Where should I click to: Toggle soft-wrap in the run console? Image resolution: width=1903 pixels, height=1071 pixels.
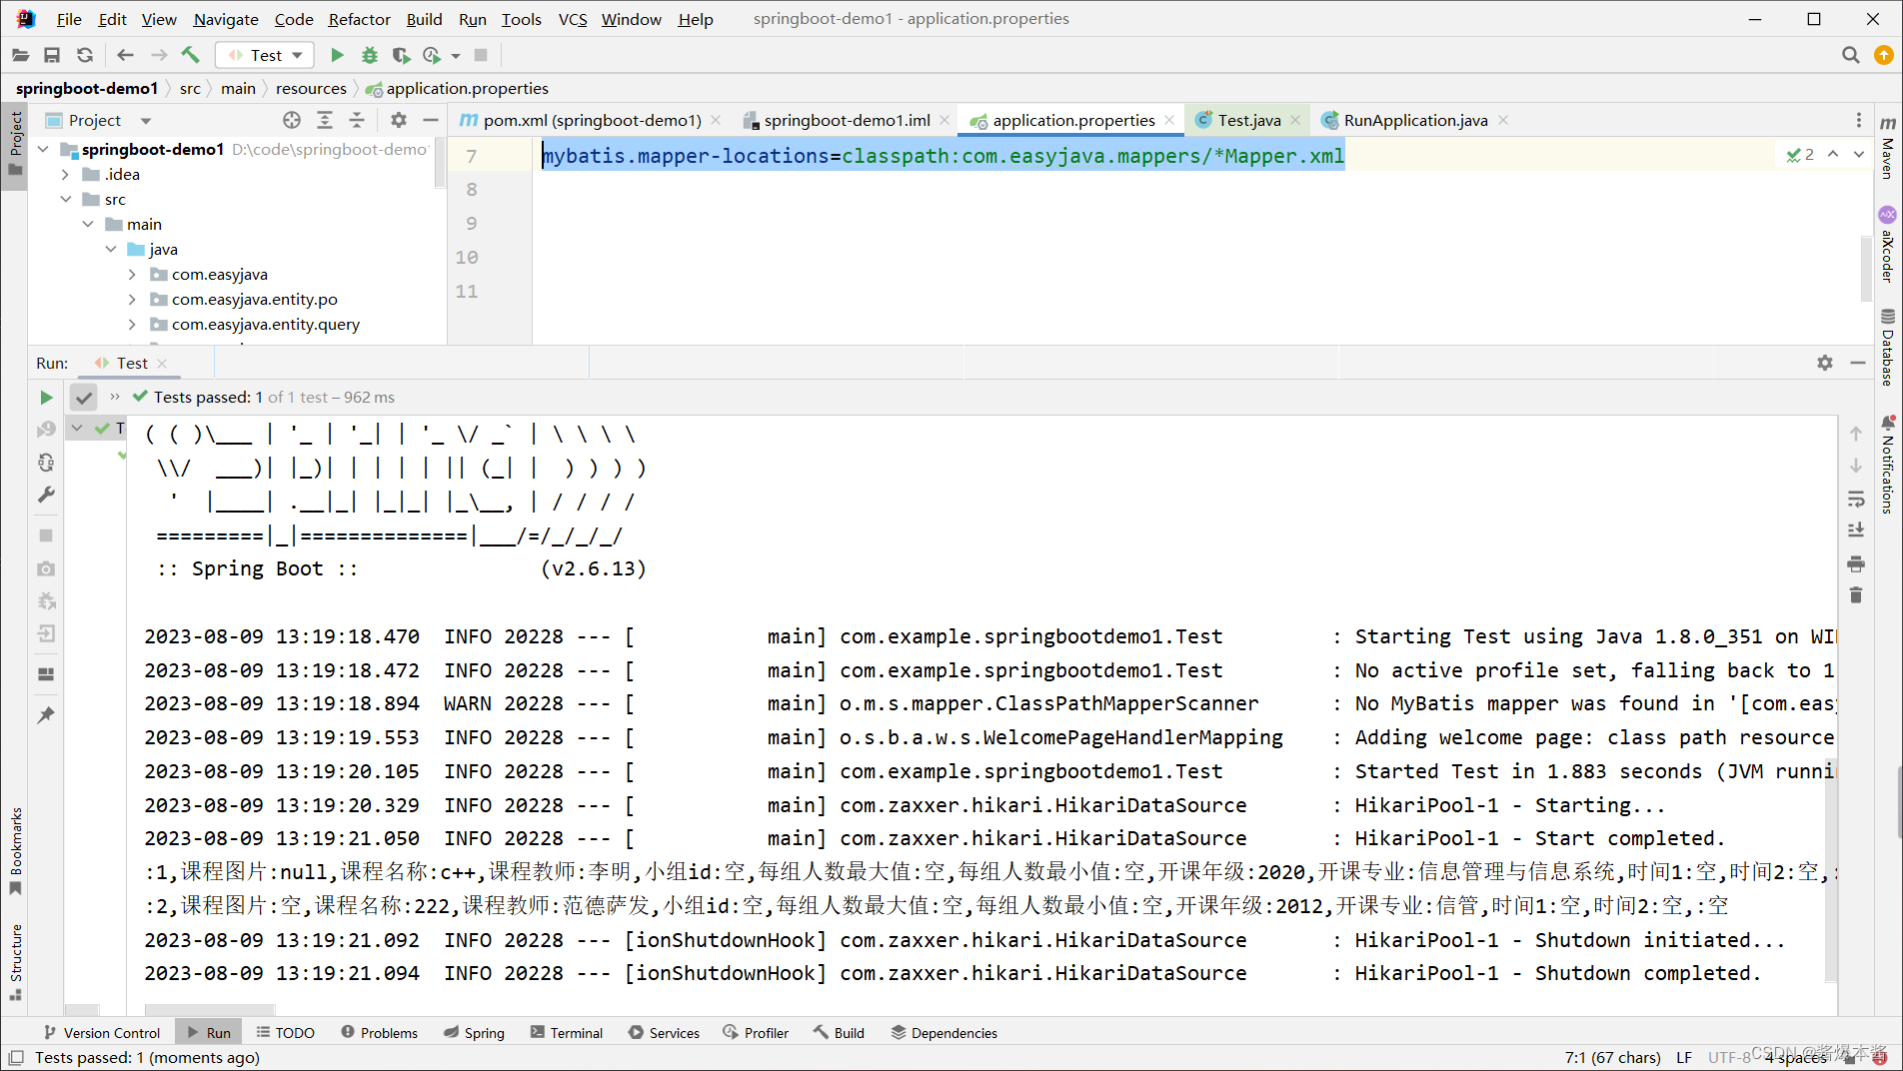click(1856, 499)
